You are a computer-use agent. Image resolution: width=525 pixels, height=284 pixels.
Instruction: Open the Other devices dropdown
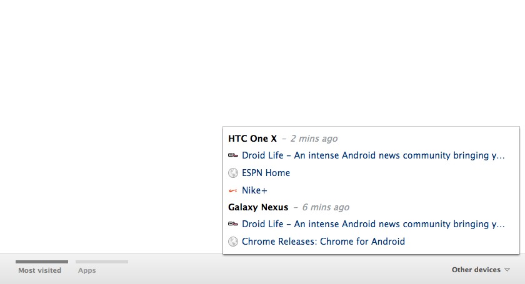[x=481, y=270]
